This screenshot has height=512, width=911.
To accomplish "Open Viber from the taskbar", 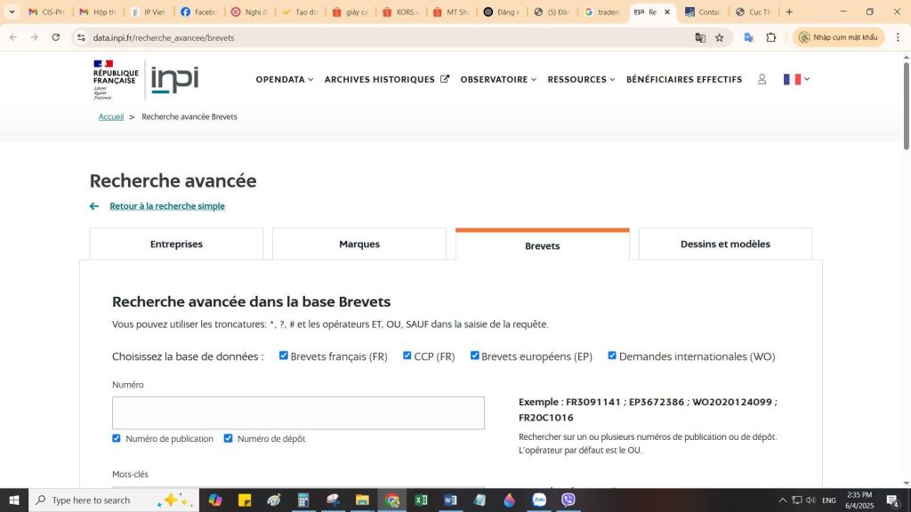I will pos(568,500).
